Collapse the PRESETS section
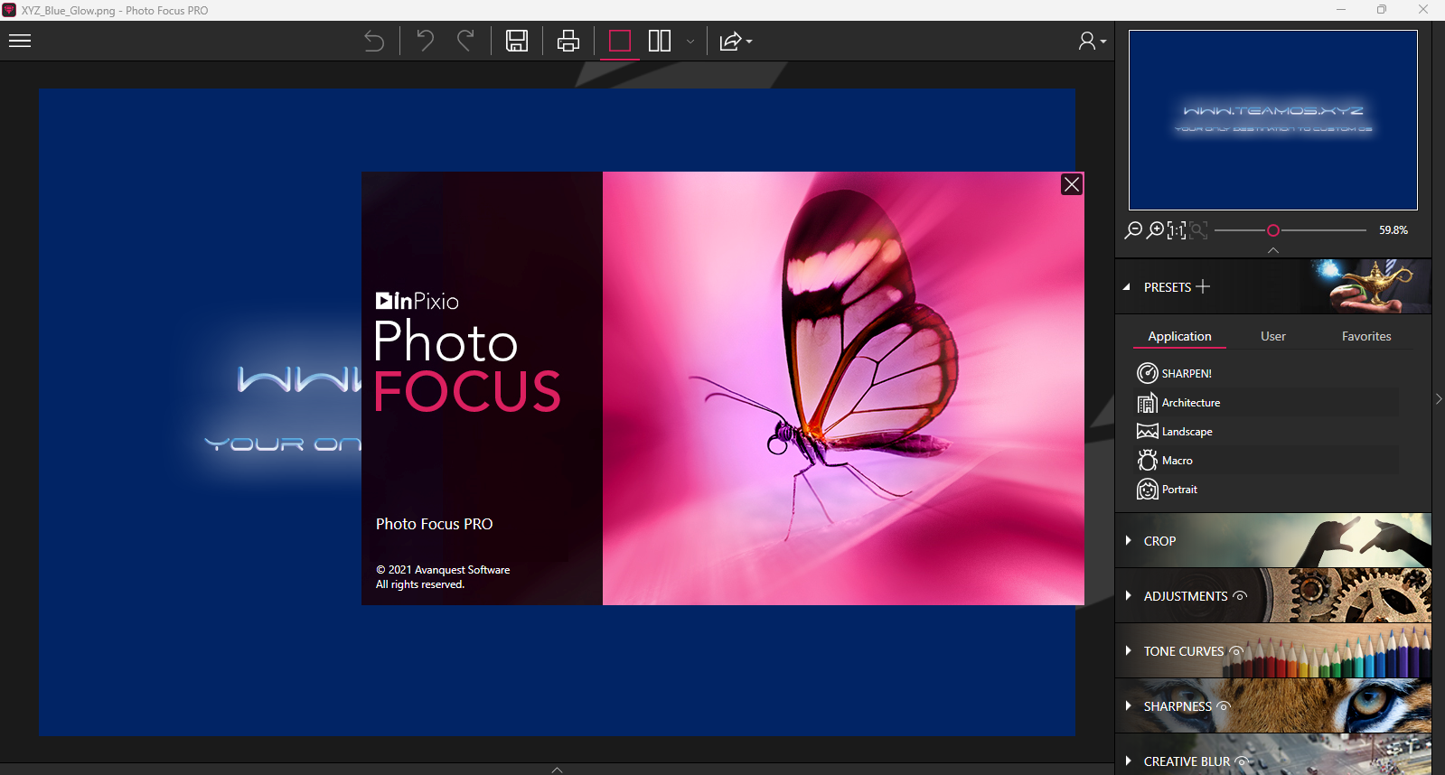Viewport: 1445px width, 775px height. click(1127, 287)
